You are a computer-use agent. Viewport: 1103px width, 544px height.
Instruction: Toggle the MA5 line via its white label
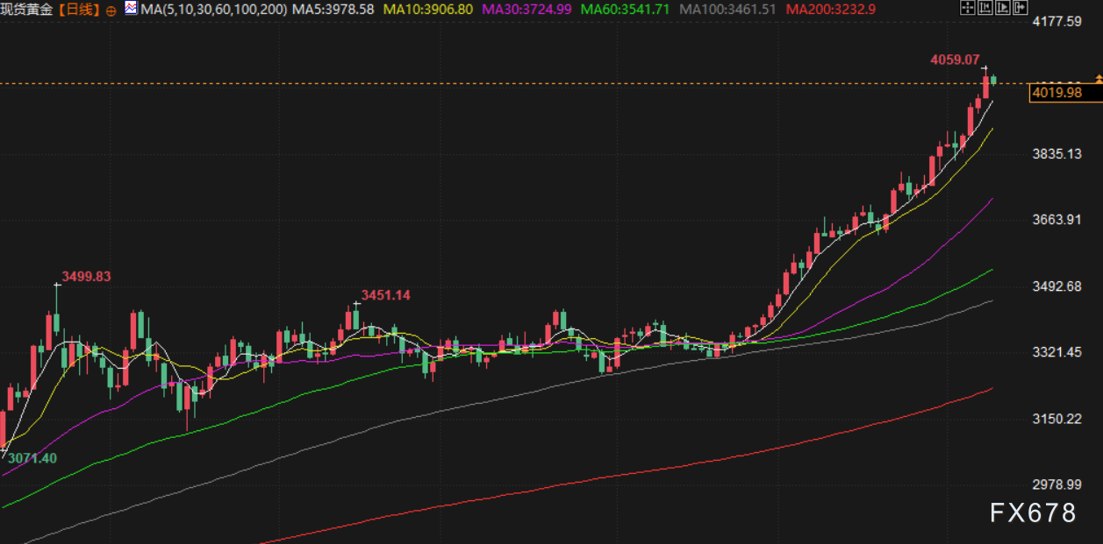(333, 10)
